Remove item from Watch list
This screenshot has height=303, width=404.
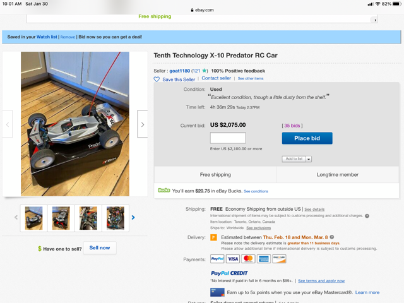[x=68, y=37]
